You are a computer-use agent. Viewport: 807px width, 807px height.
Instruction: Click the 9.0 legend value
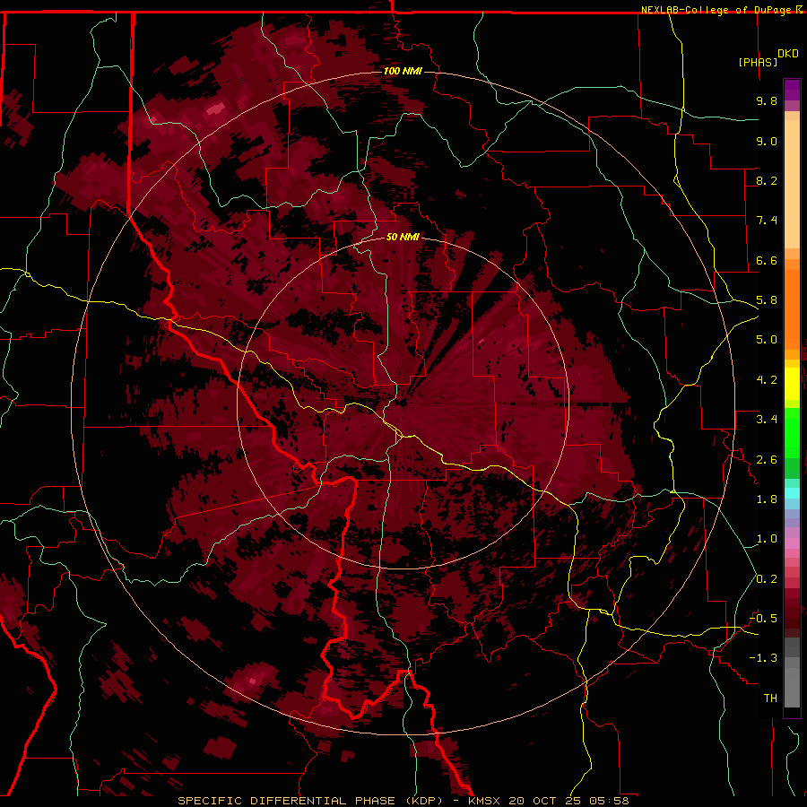tap(767, 141)
